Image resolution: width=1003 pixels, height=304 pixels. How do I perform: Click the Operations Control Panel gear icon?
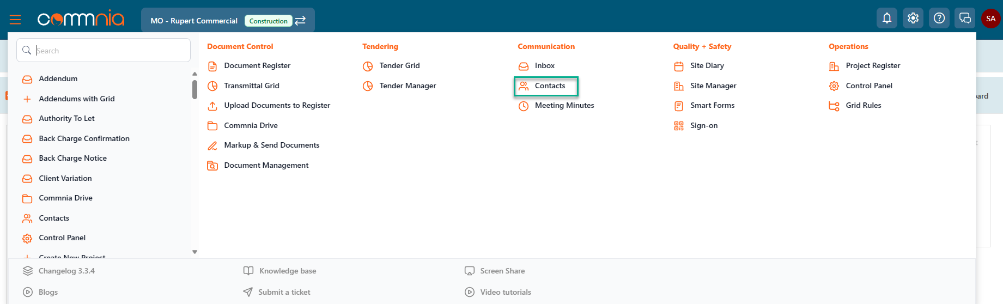point(834,86)
